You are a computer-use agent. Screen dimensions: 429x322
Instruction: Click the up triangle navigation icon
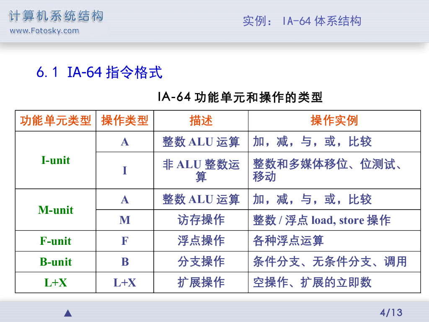(x=68, y=313)
